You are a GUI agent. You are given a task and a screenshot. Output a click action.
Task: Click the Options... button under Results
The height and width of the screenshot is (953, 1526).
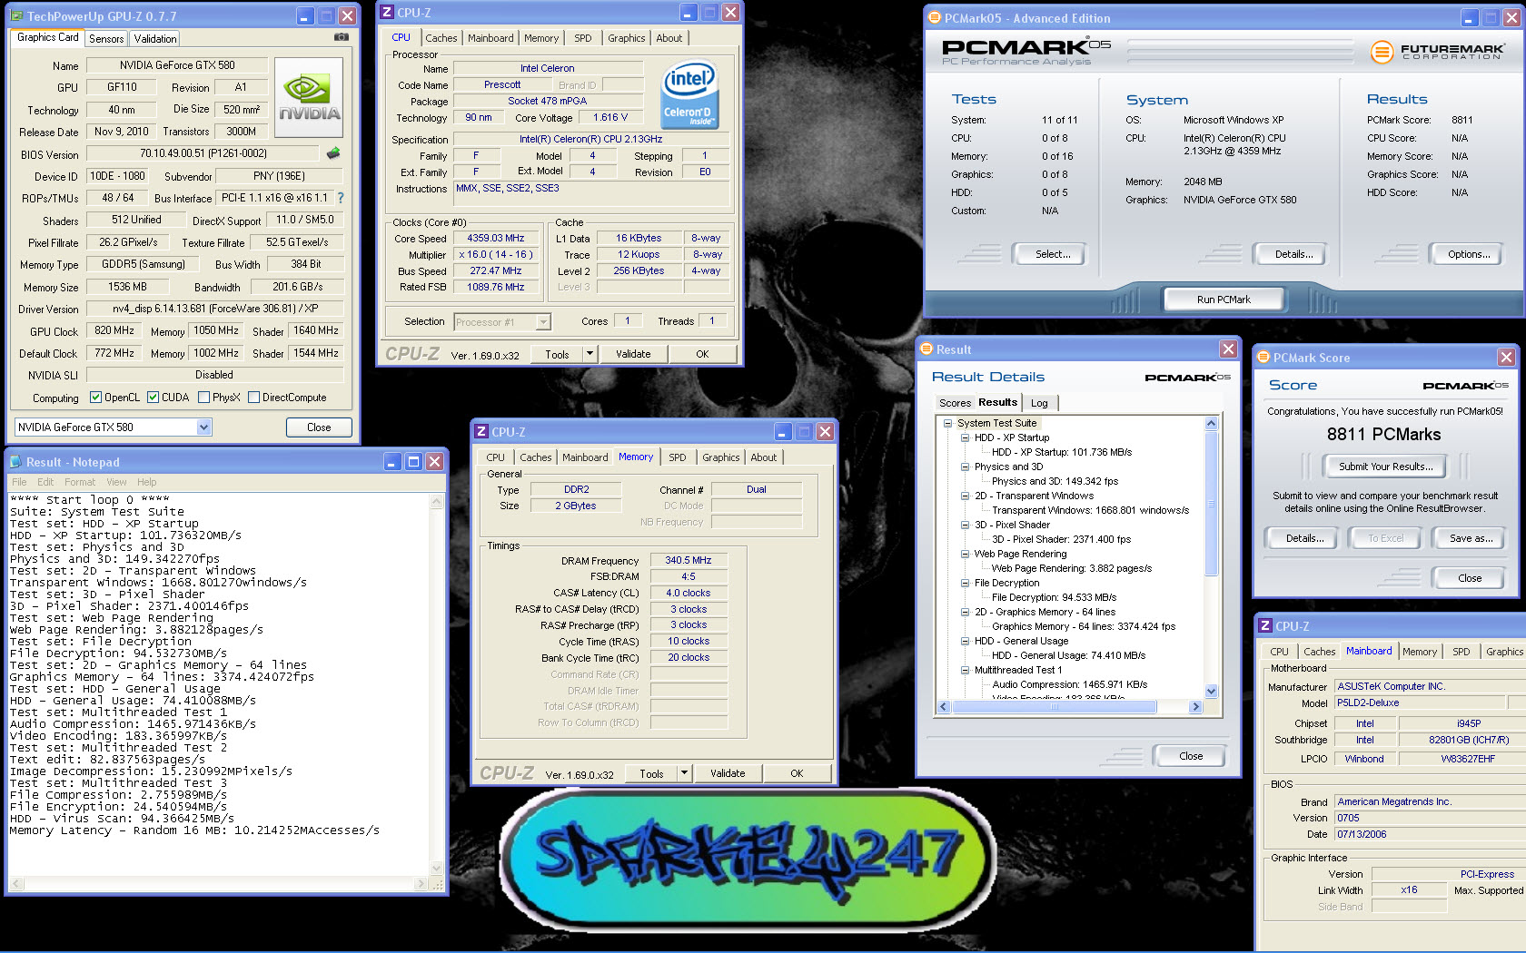[1469, 254]
